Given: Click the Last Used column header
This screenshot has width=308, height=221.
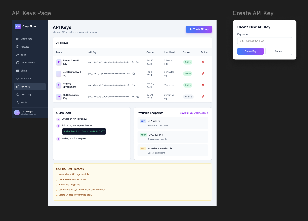Looking at the screenshot, I should pyautogui.click(x=169, y=53).
